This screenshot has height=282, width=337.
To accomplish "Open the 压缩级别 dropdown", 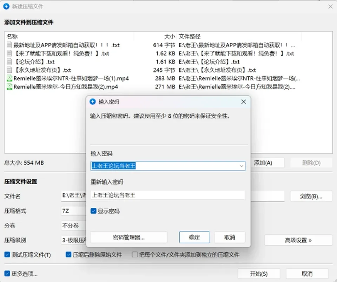I will pos(74,240).
